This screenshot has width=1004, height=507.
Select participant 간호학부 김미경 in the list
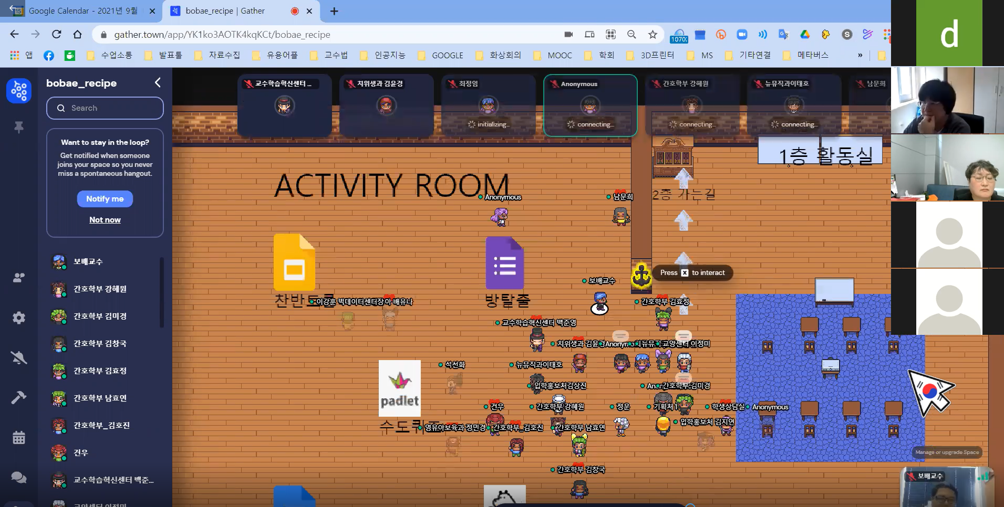(x=104, y=316)
